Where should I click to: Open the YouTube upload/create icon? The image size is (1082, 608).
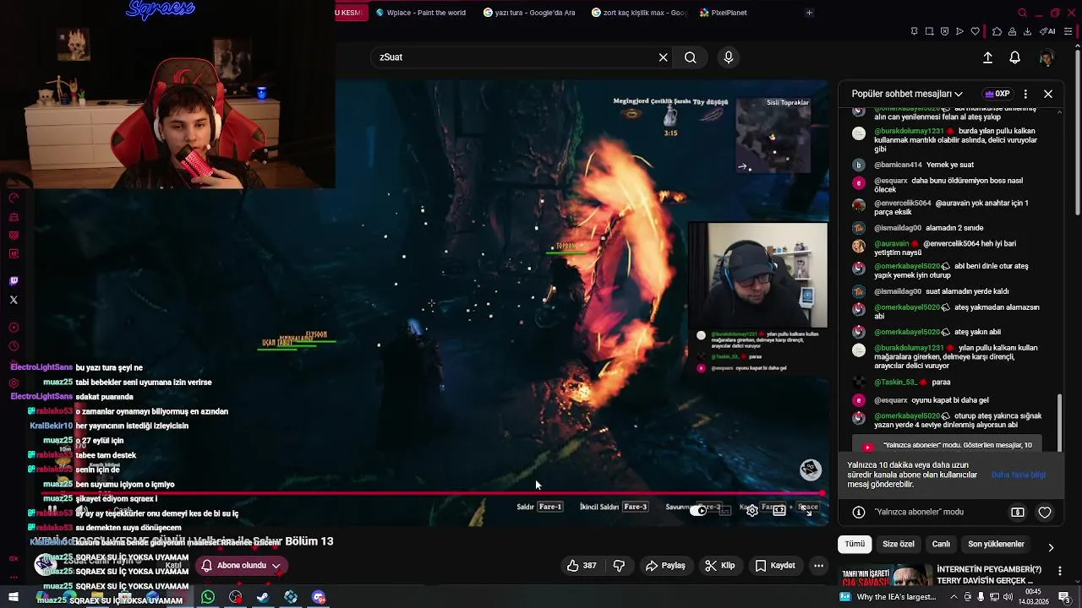987,57
